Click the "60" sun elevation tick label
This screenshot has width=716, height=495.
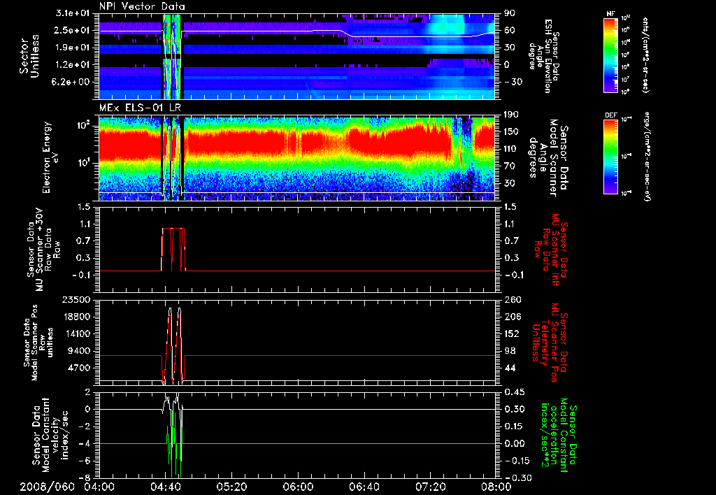coord(508,30)
